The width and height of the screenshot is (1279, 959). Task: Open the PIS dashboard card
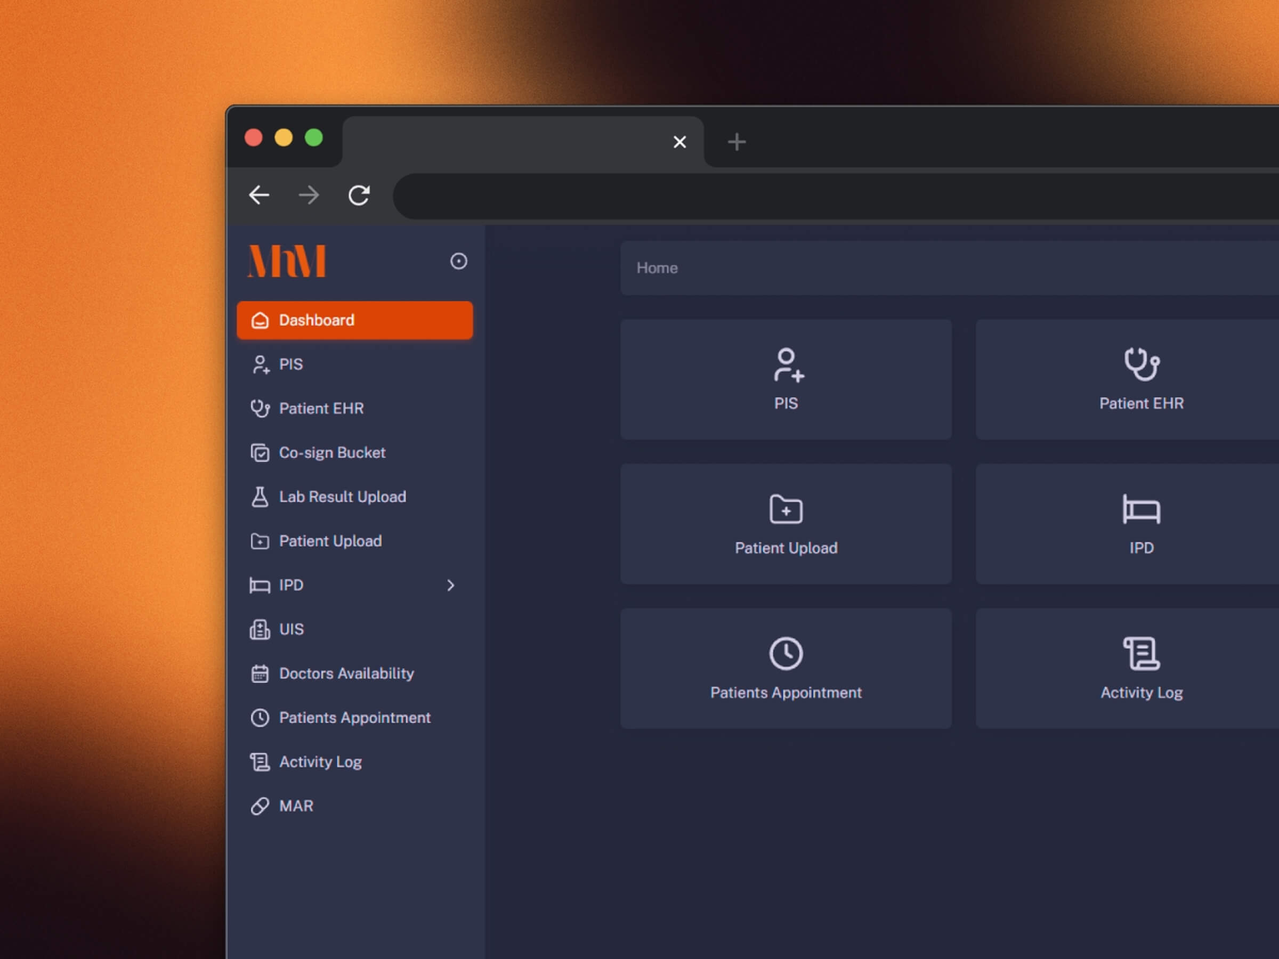point(786,380)
